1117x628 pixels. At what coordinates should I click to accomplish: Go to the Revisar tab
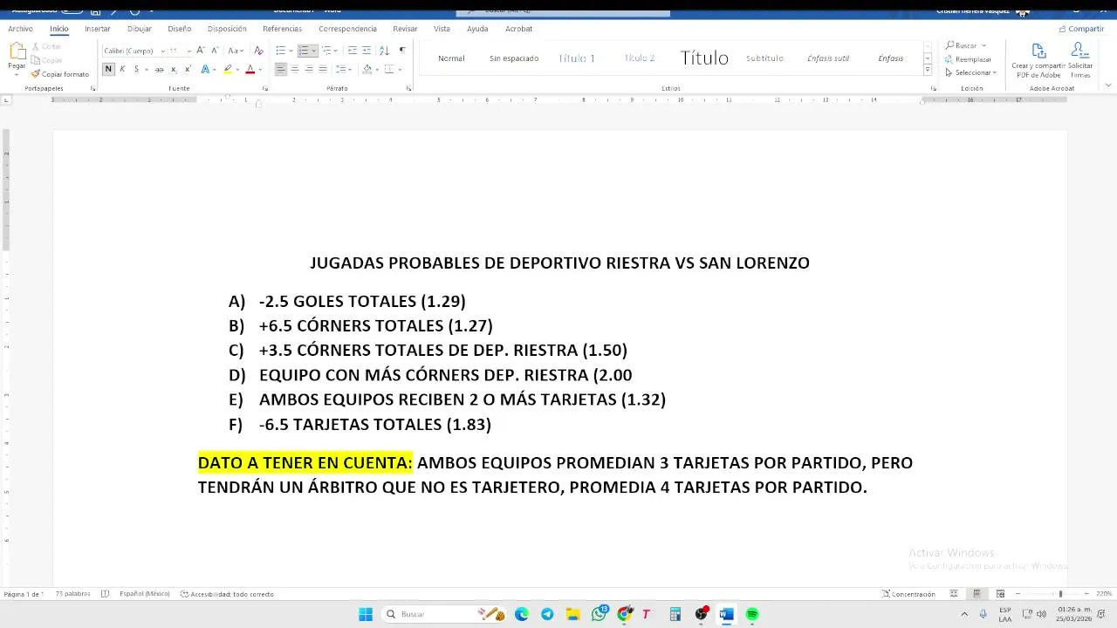pyautogui.click(x=405, y=29)
